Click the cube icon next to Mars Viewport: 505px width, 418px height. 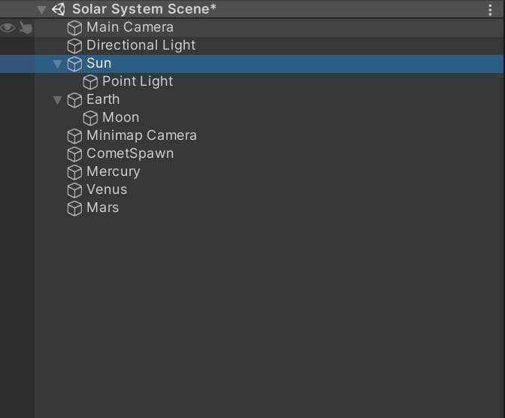(74, 208)
